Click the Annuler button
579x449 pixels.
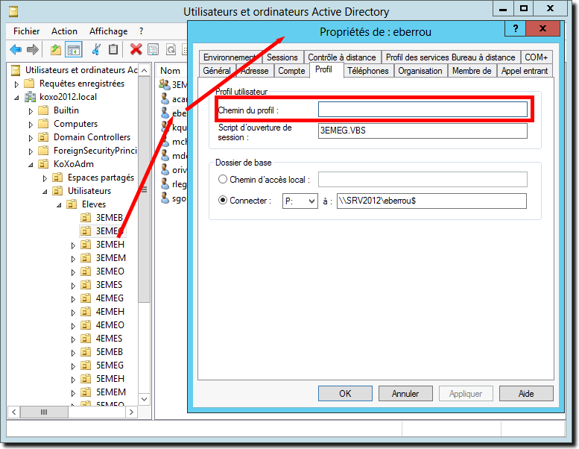pos(405,393)
